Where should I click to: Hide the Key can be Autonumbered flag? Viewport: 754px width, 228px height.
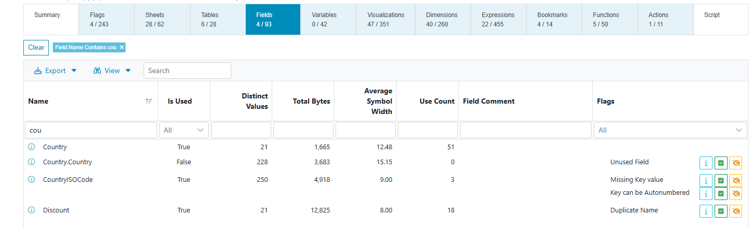pos(735,193)
